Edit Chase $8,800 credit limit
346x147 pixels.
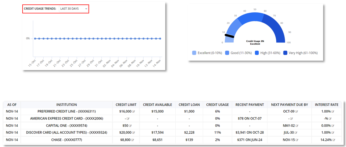133,140
